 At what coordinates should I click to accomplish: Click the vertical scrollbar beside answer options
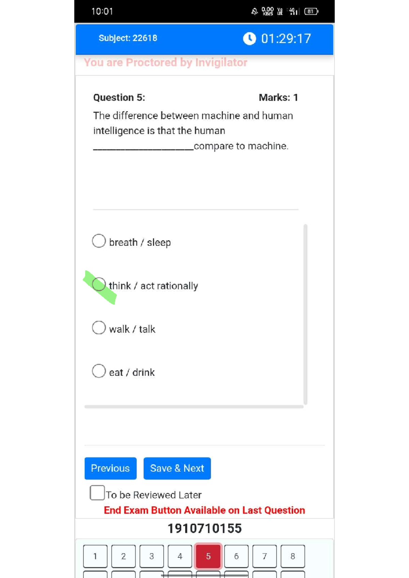click(305, 314)
